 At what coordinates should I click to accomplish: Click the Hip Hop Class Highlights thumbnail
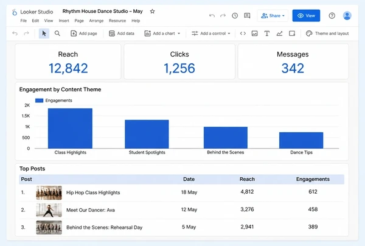click(x=49, y=192)
